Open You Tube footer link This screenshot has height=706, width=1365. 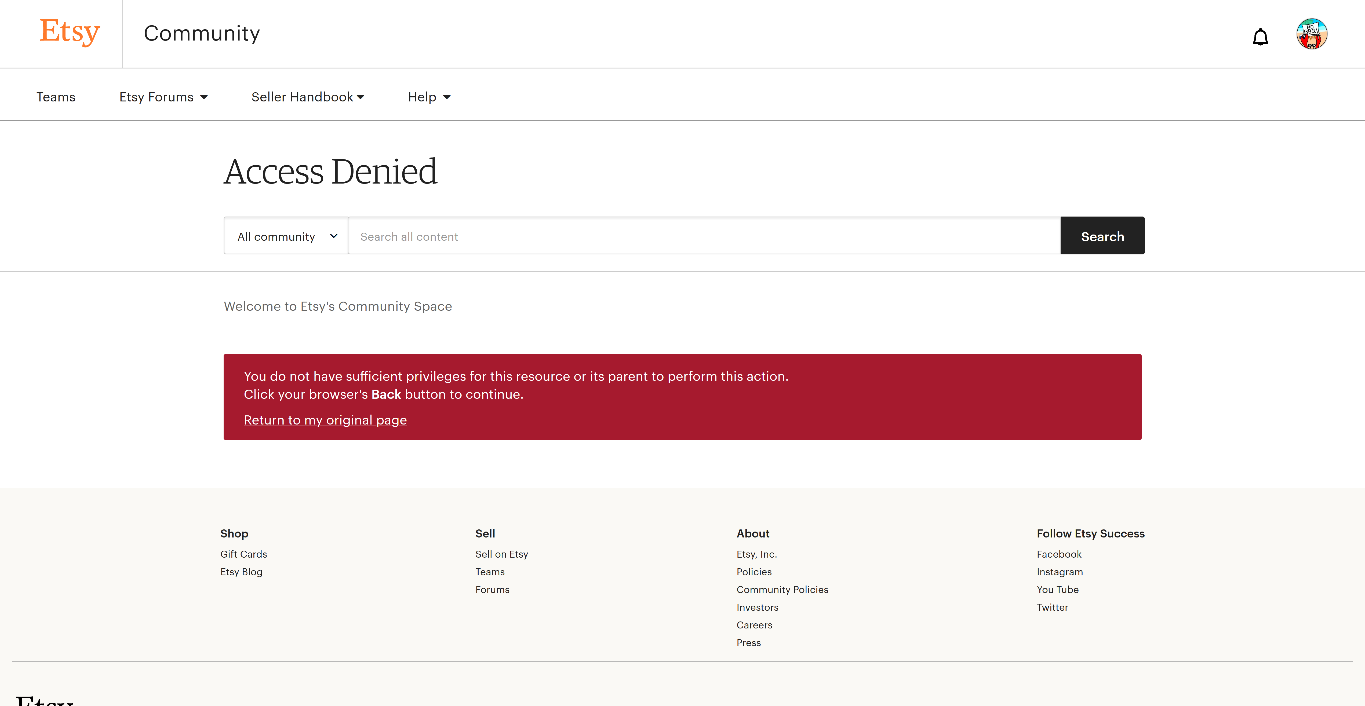[x=1058, y=590]
